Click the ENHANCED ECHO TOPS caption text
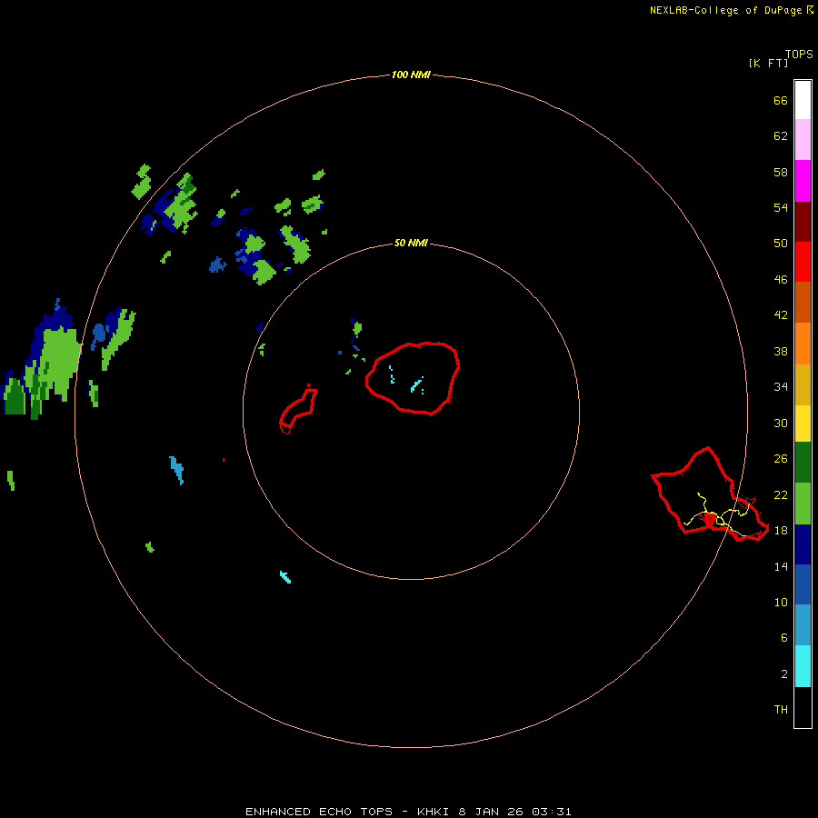Viewport: 818px width, 818px height. [319, 812]
